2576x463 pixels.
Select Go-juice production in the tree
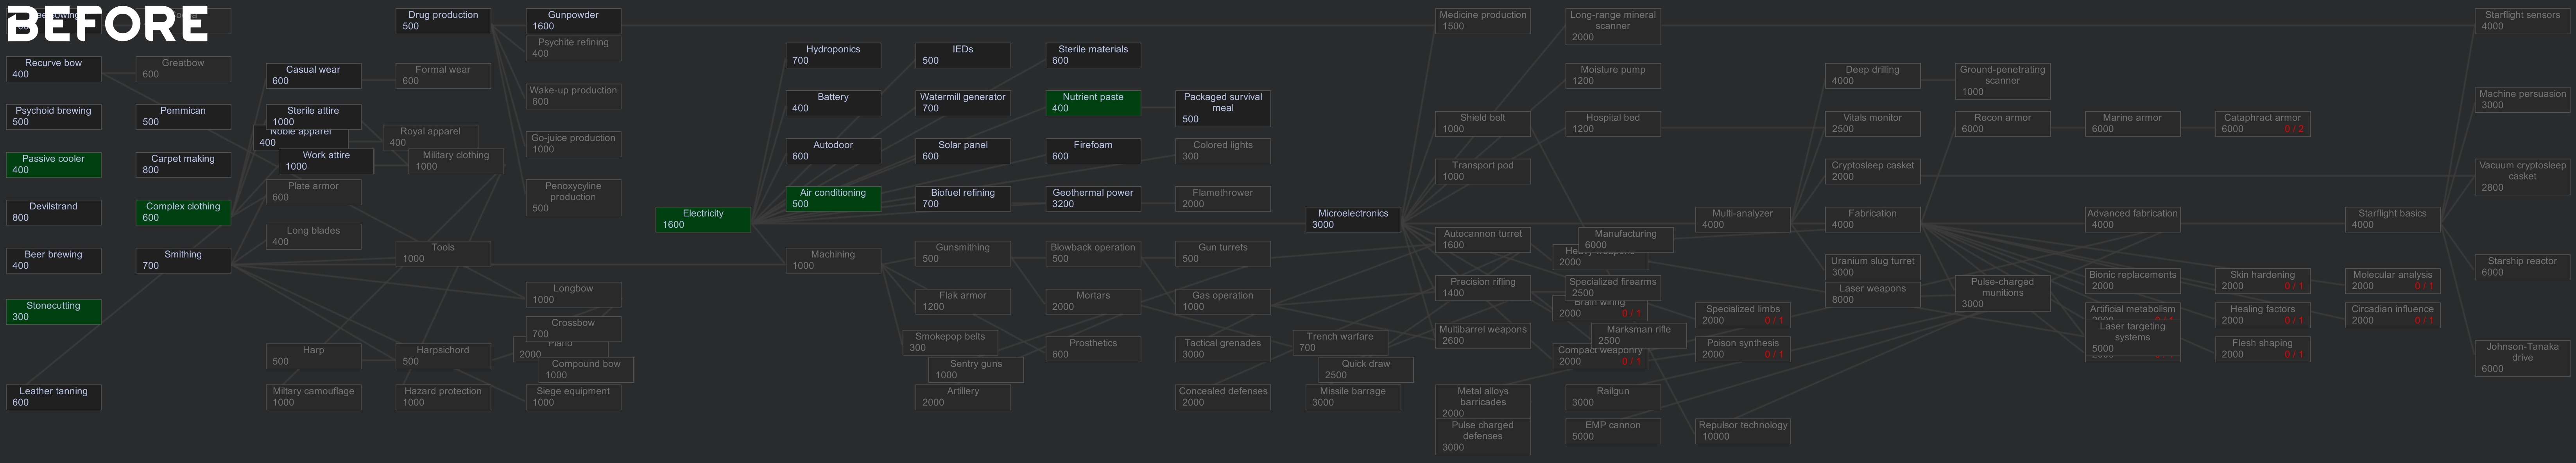573,144
